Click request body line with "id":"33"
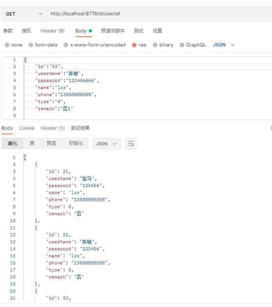Screen dimensions: 272x307 coord(49,66)
